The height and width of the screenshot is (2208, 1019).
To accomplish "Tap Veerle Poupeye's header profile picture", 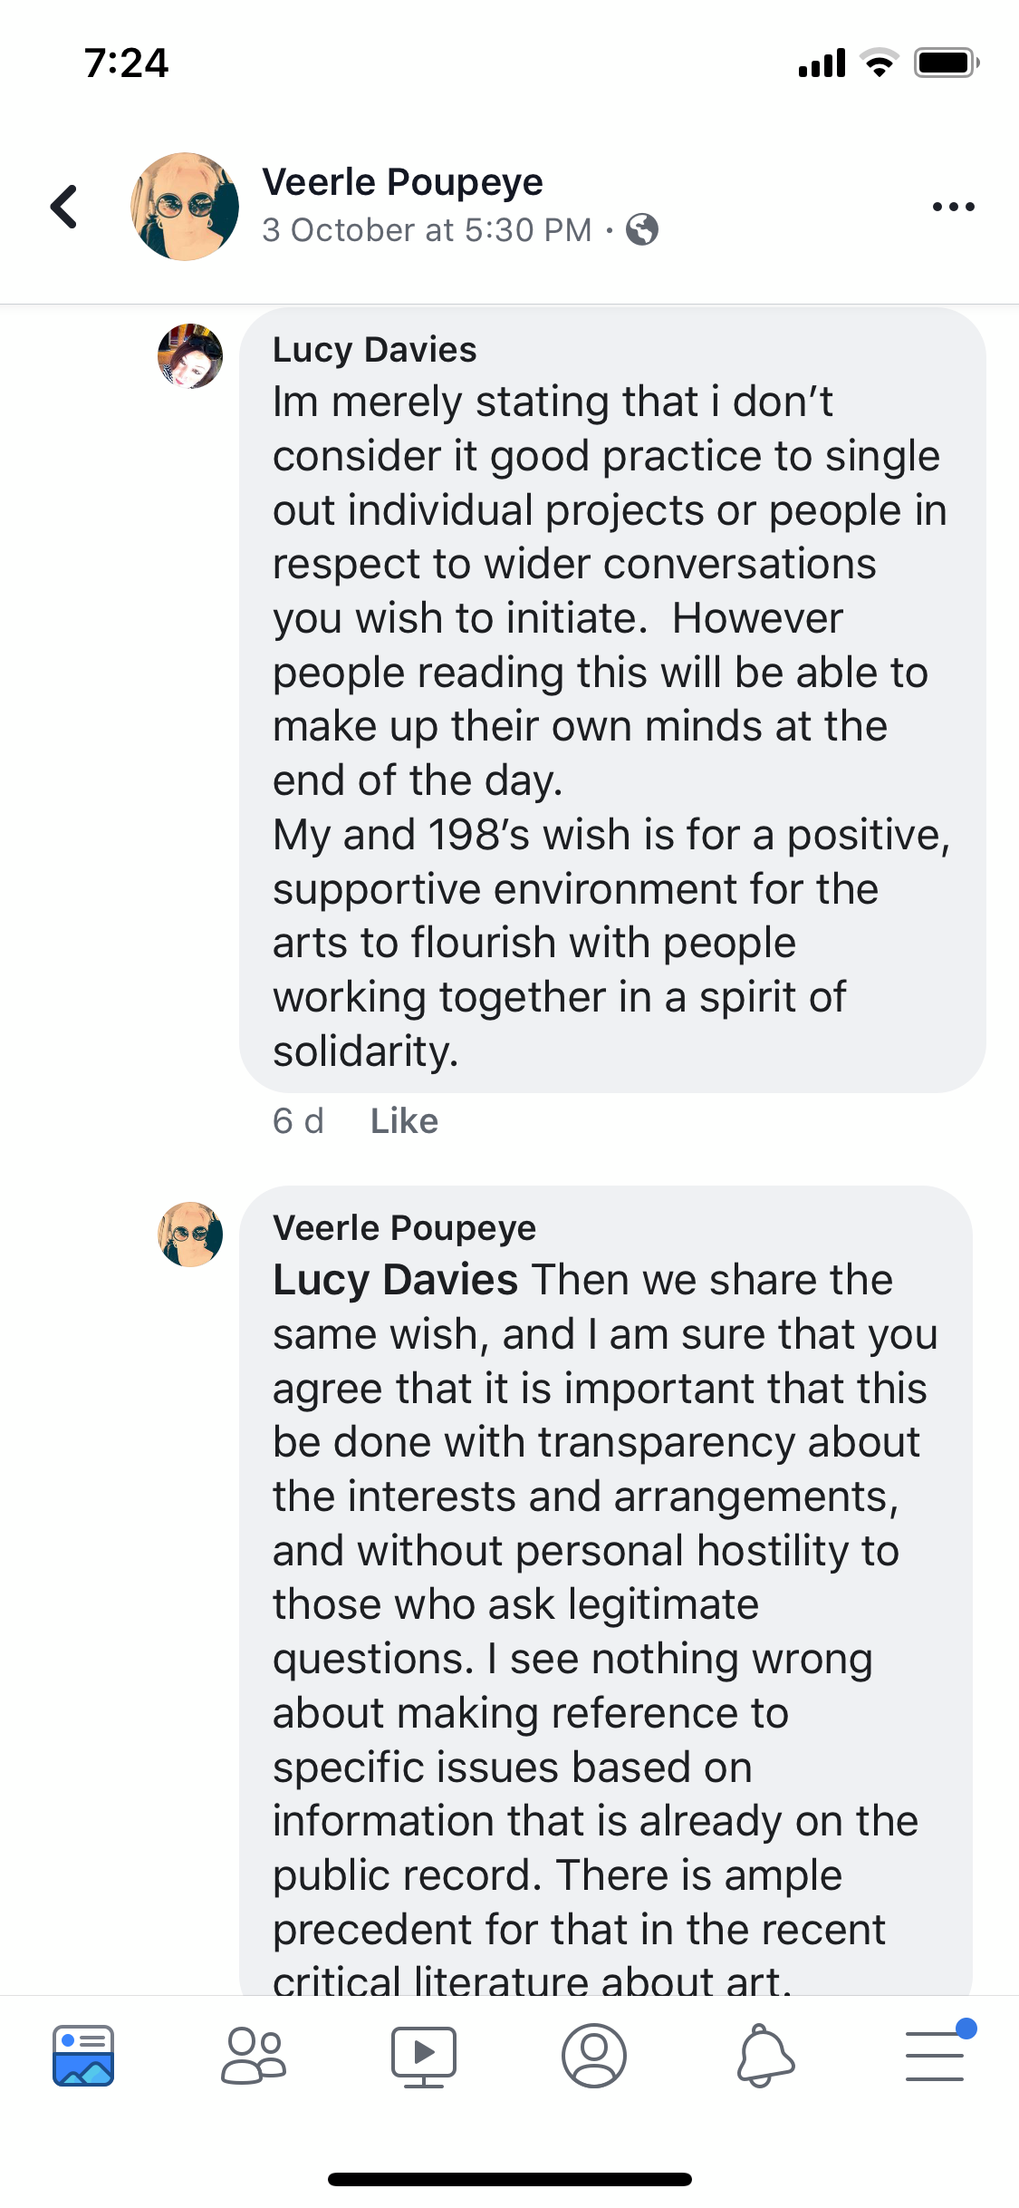I will pyautogui.click(x=185, y=207).
